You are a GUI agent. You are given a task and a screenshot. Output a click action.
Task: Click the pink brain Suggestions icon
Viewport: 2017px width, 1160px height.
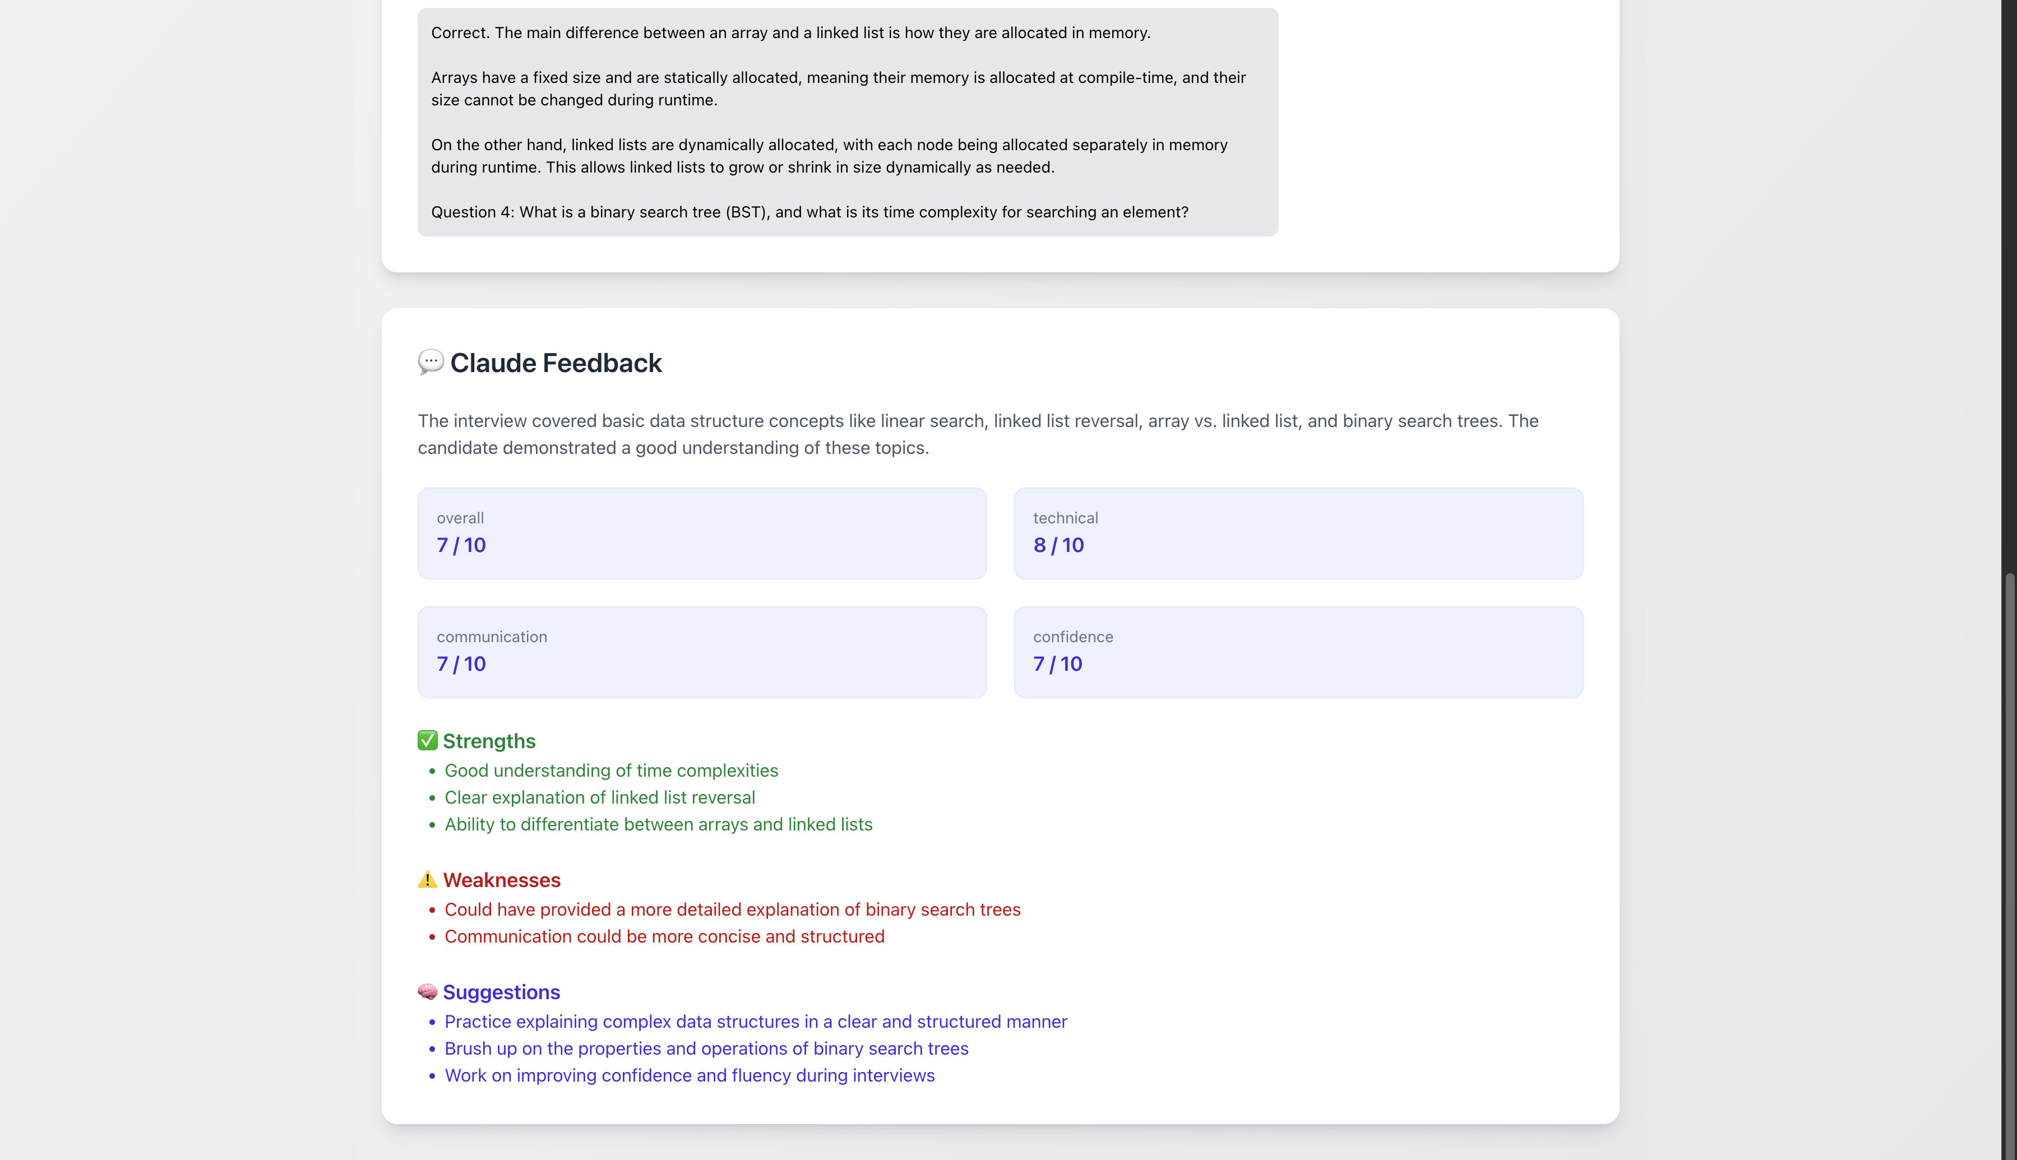coord(427,991)
